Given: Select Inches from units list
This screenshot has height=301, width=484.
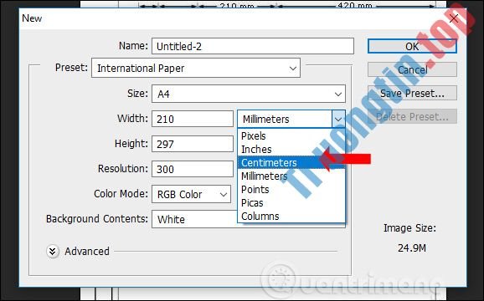Looking at the screenshot, I should tap(291, 150).
